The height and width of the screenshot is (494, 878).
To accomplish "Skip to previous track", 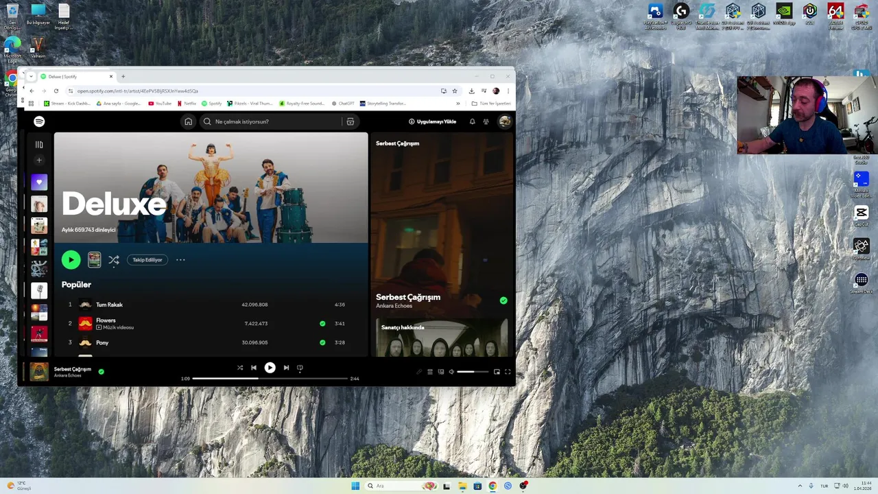I will click(x=254, y=368).
